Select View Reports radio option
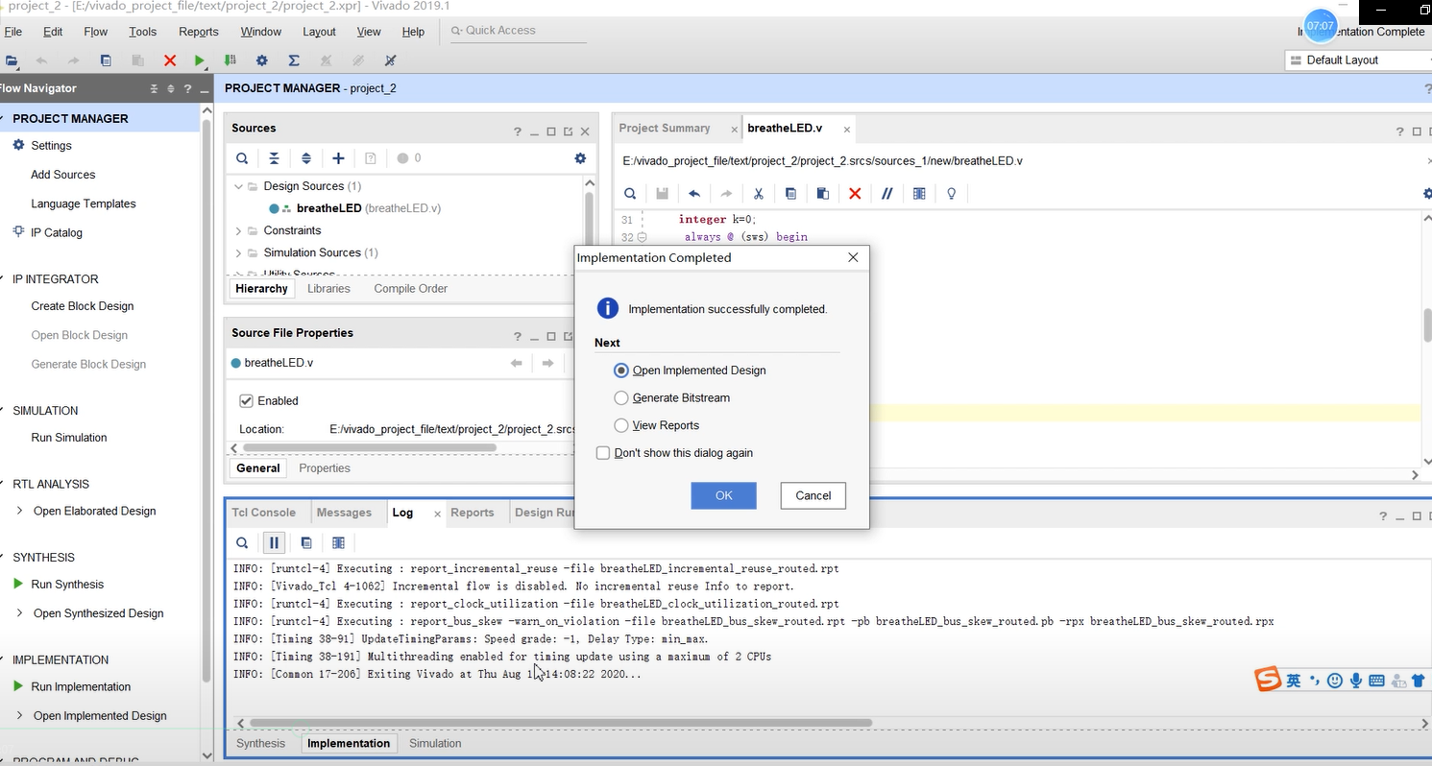This screenshot has height=766, width=1432. tap(621, 425)
